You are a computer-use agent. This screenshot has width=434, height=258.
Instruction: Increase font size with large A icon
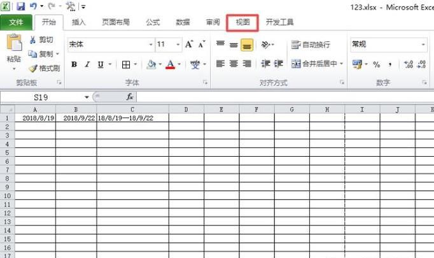[x=189, y=45]
